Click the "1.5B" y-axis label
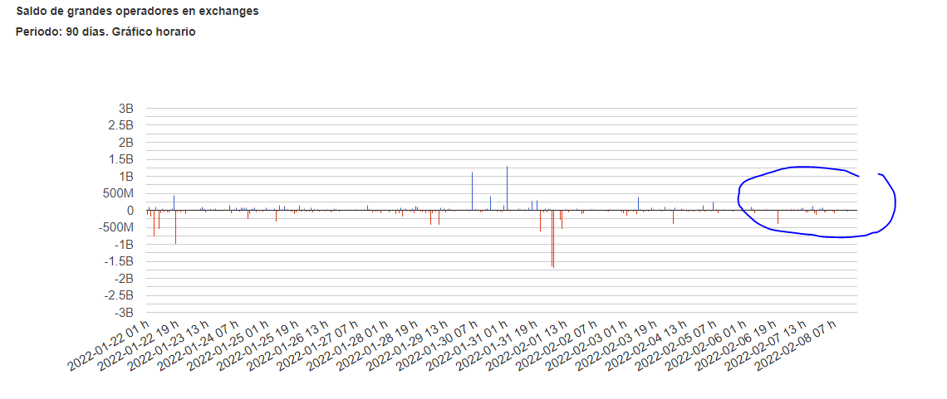Viewport: 947px width, 399px height. (x=120, y=160)
